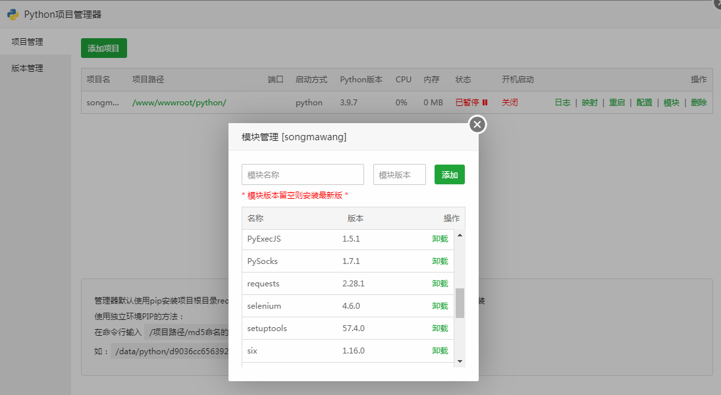Click the Python logo icon in title
This screenshot has width=721, height=395.
(13, 14)
